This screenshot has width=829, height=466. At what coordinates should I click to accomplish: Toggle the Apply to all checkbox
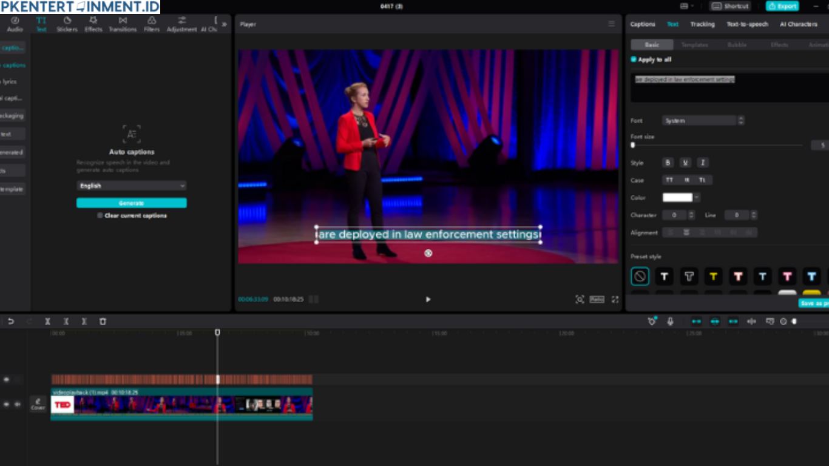point(634,59)
